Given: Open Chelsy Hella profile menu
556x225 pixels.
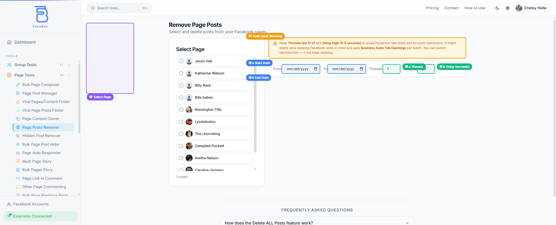Looking at the screenshot, I should pos(532,8).
